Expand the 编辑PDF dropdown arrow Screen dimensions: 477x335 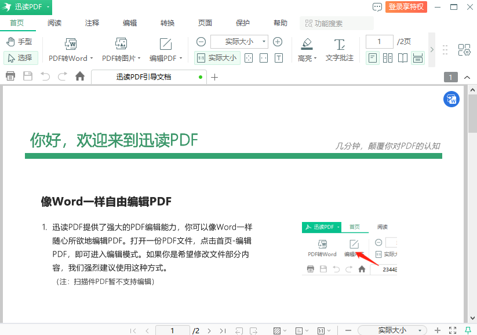click(x=181, y=58)
